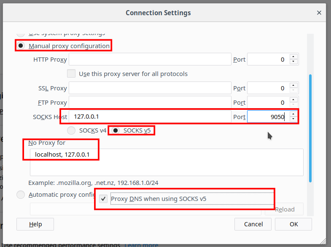Click the No Proxy for text area

[167, 162]
